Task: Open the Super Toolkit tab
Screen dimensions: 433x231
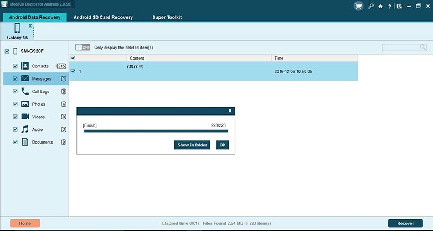Action: coord(167,17)
